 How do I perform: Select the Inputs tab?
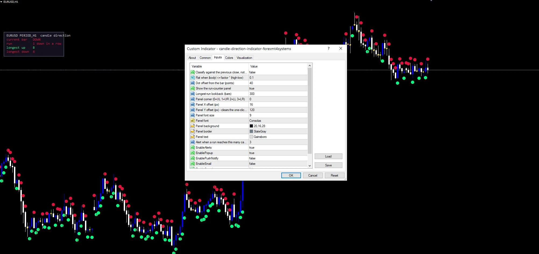pos(218,58)
